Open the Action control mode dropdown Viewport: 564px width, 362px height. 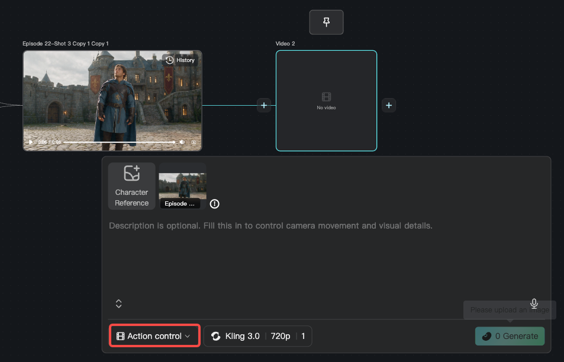point(154,336)
